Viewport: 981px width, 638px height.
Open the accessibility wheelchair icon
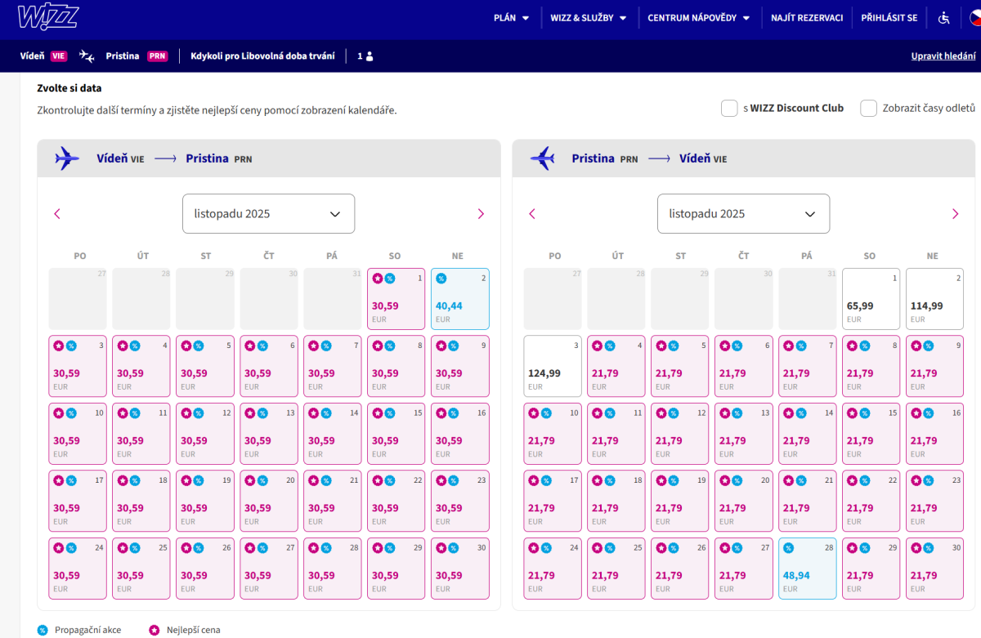point(943,18)
